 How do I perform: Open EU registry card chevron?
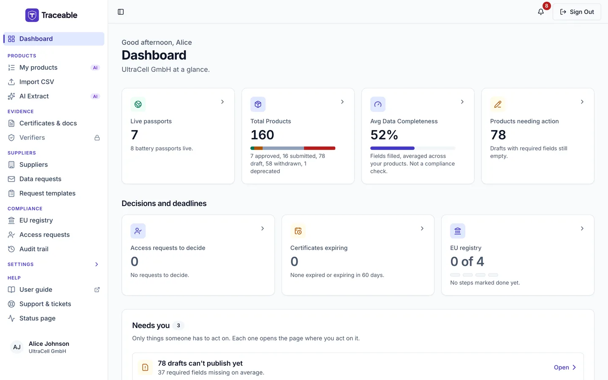click(582, 228)
